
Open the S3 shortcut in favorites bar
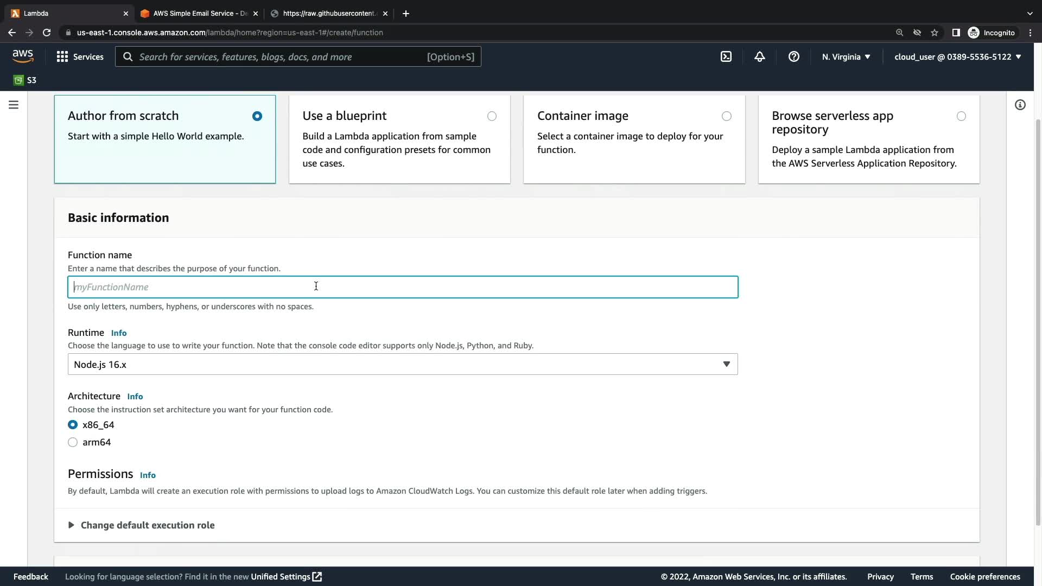pos(25,80)
